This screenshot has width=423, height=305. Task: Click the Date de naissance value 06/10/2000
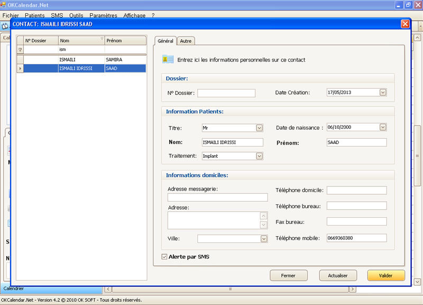click(339, 127)
